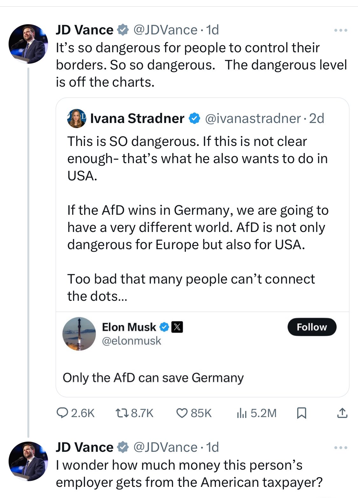The height and width of the screenshot is (498, 358).
Task: Open Elon Musk's rocket profile picture
Action: pyautogui.click(x=79, y=334)
